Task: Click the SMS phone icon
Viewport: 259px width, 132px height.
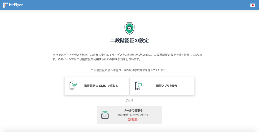Action: point(73,86)
